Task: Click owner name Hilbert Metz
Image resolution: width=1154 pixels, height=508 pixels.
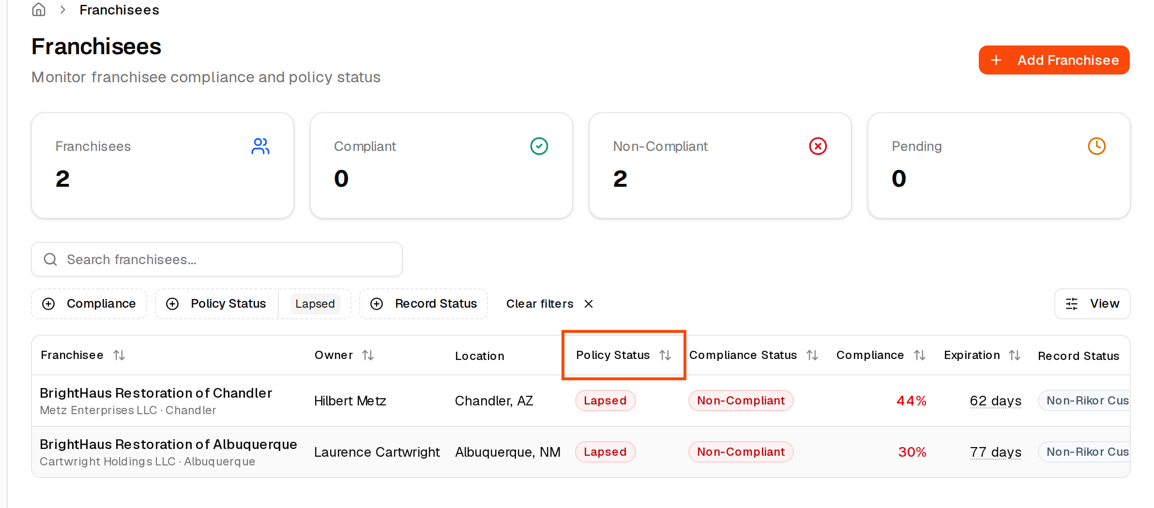Action: click(350, 401)
